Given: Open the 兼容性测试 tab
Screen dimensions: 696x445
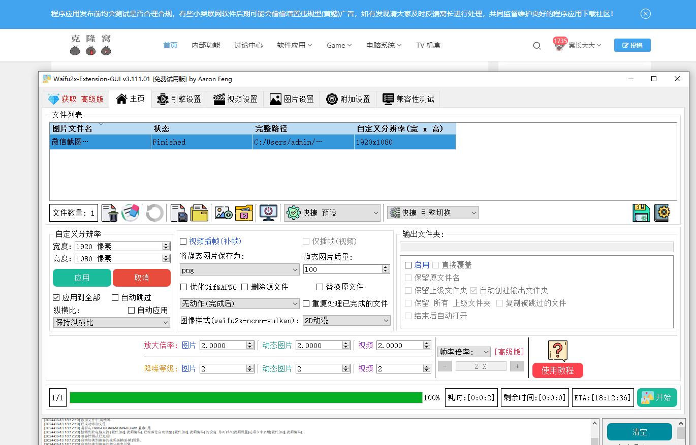Looking at the screenshot, I should pos(408,99).
